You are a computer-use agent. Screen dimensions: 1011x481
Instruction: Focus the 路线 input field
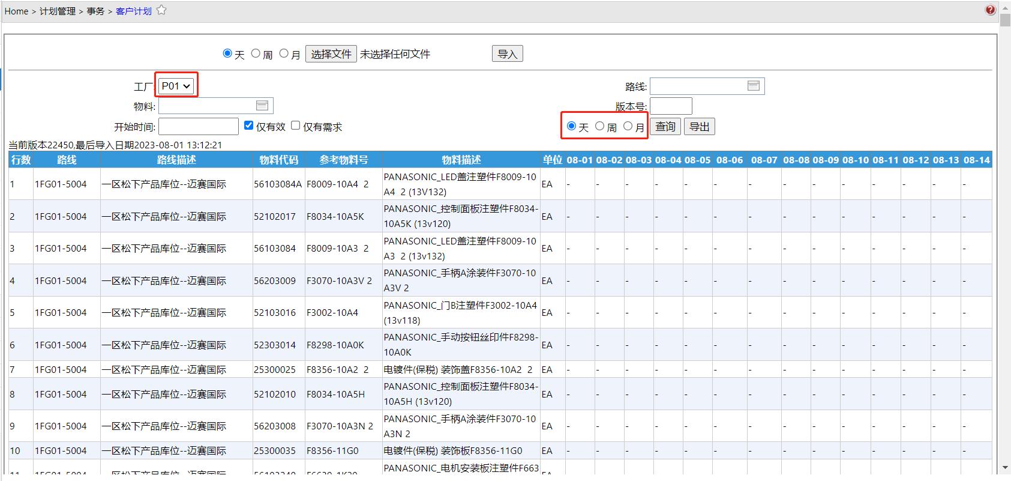(707, 86)
